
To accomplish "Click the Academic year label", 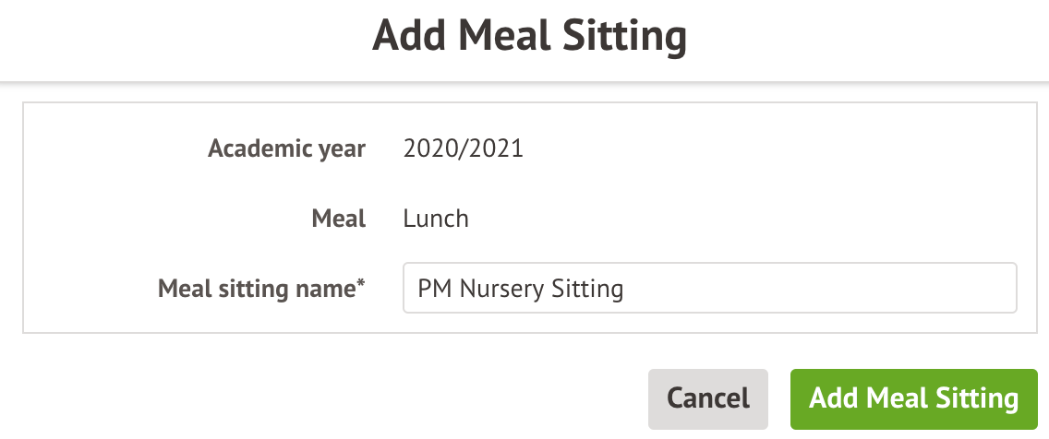I will [x=286, y=148].
